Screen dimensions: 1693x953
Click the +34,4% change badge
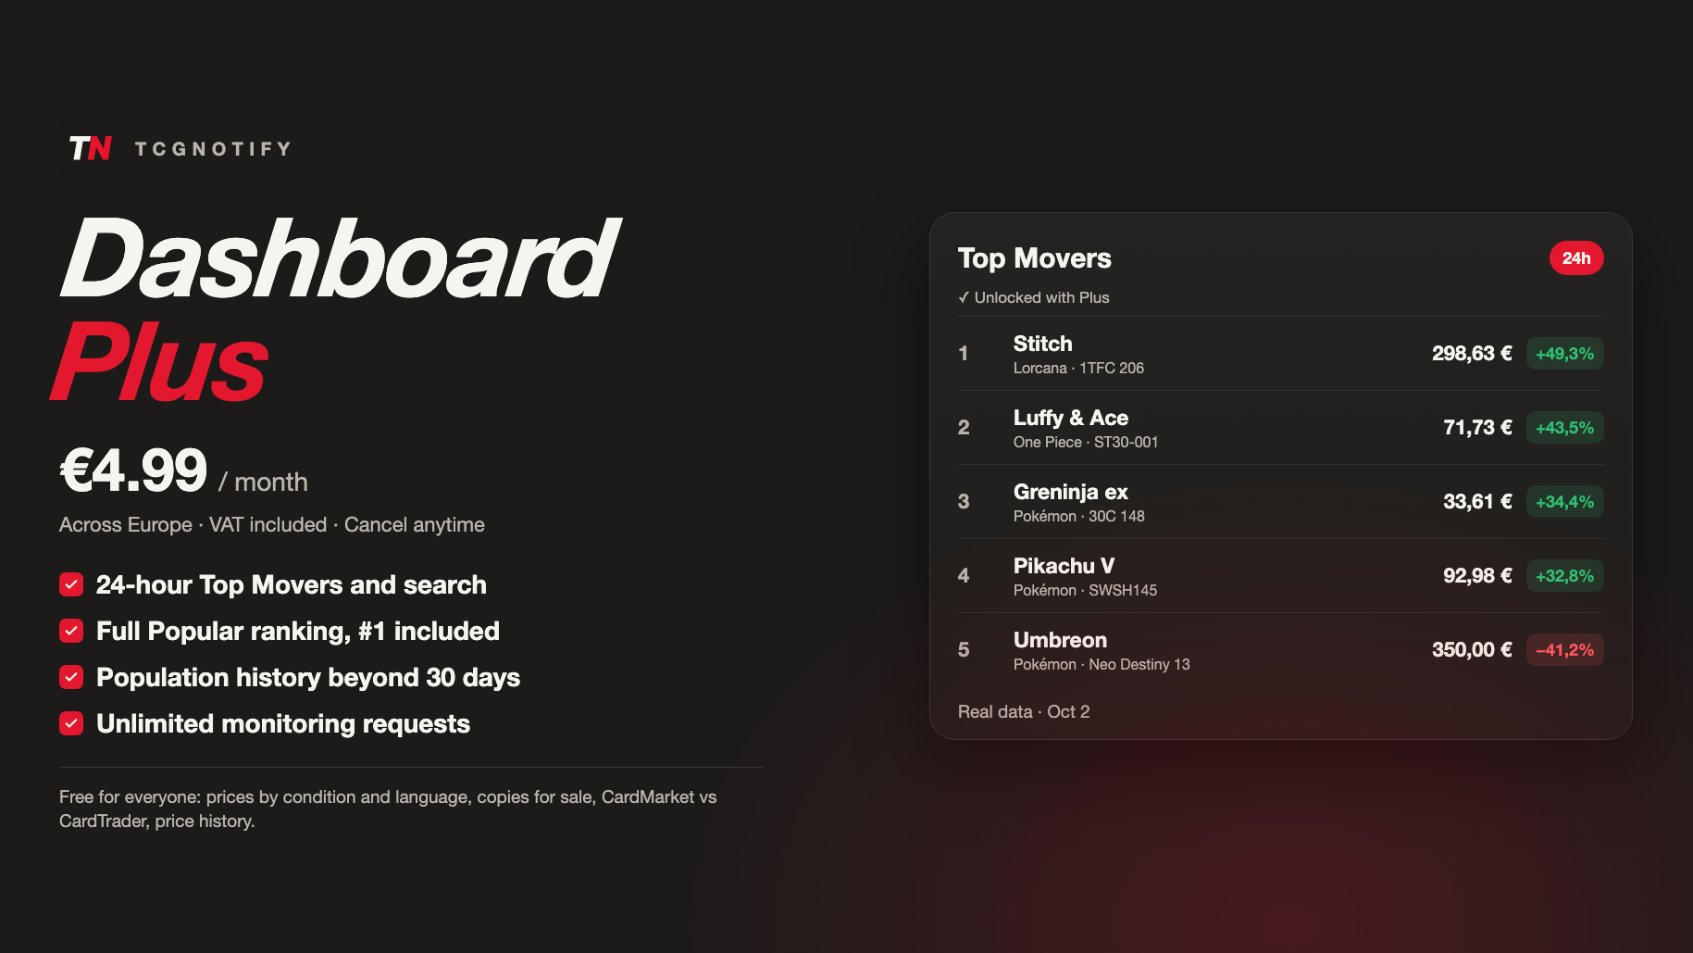(x=1565, y=502)
